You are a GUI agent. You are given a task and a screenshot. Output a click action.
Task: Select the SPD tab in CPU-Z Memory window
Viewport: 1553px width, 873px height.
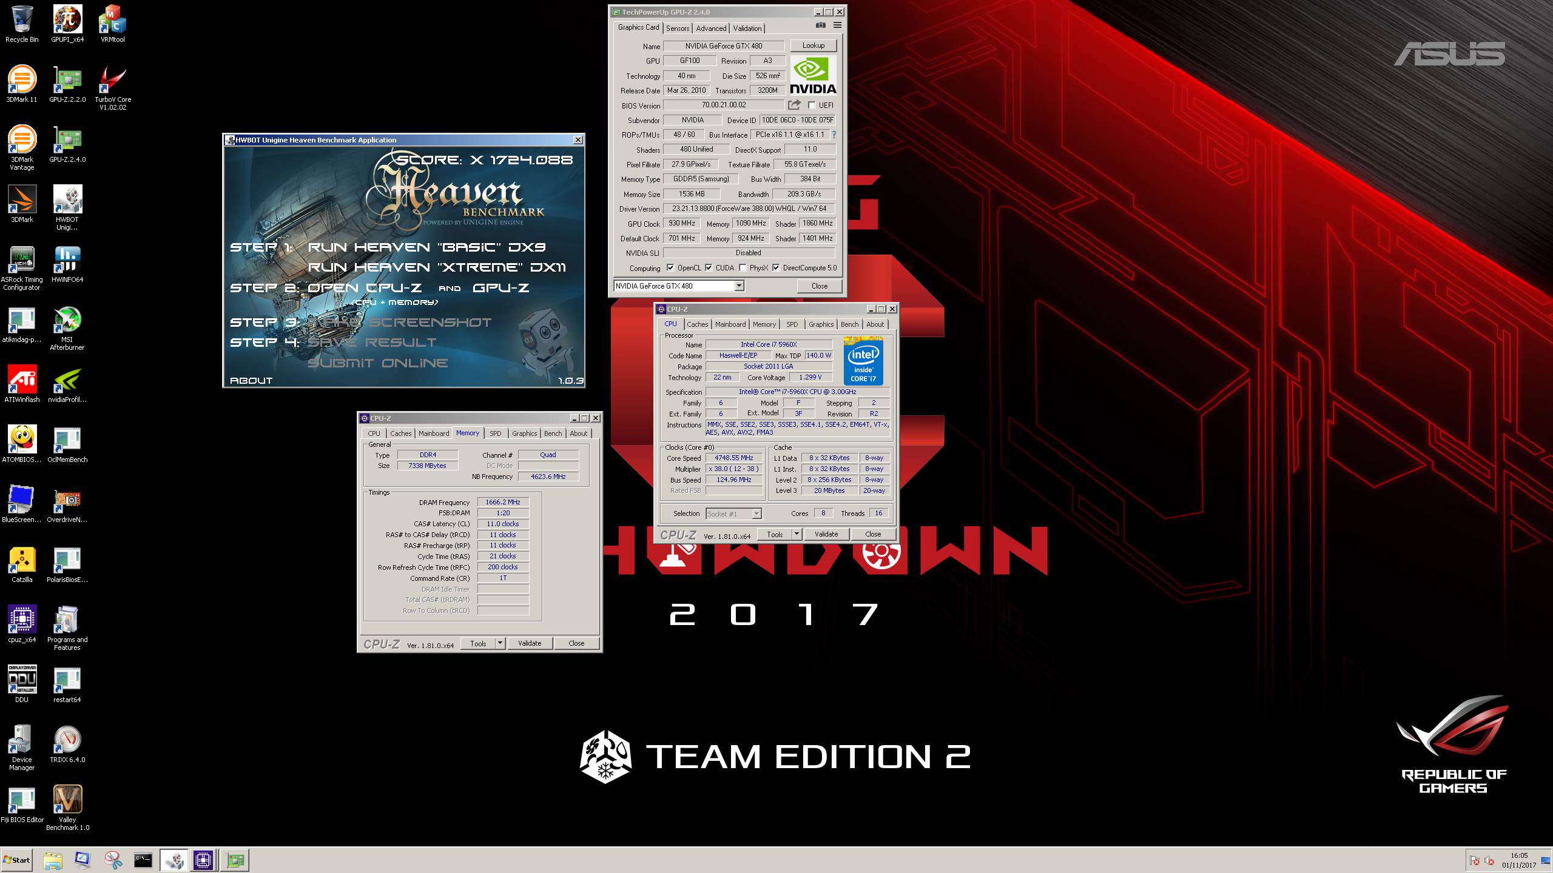tap(496, 433)
